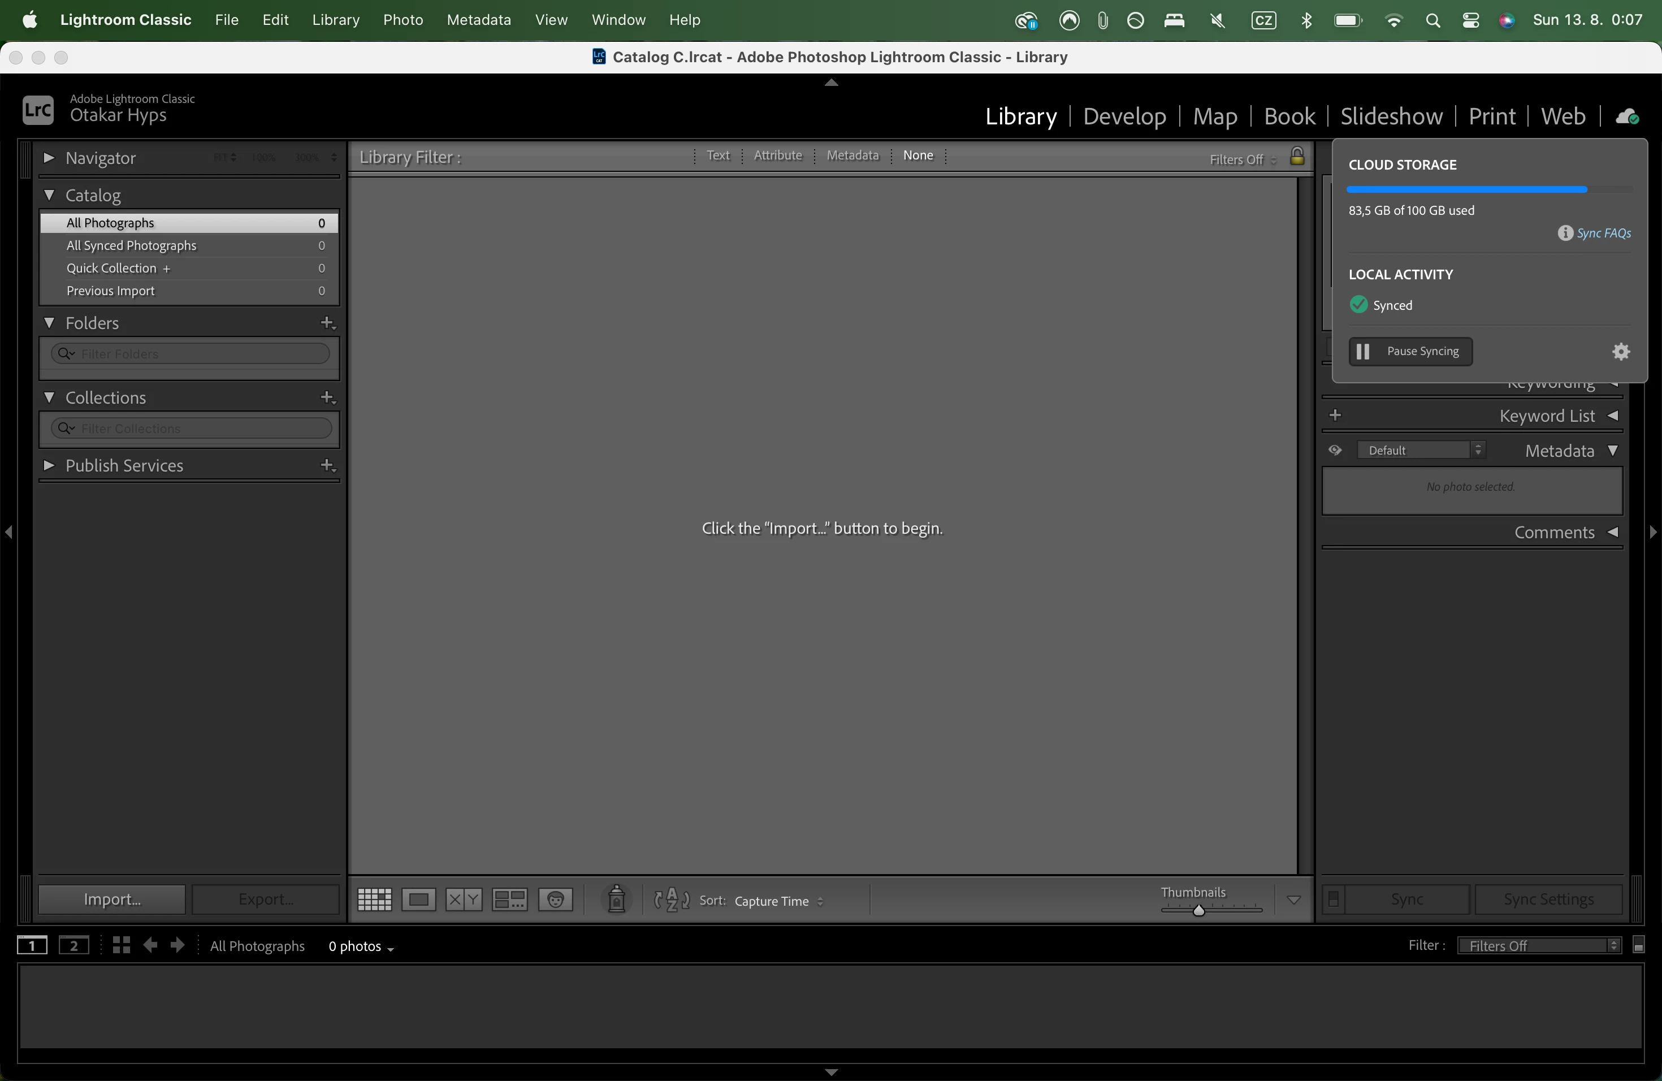
Task: Expand the Navigator panel
Action: coord(48,158)
